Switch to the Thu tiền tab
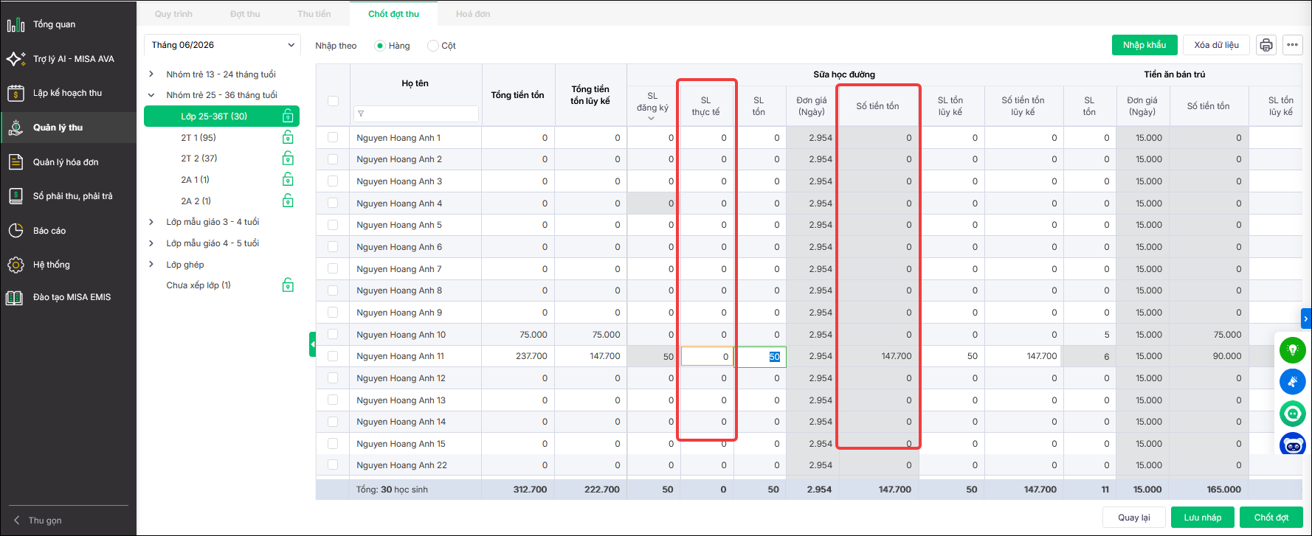This screenshot has width=1312, height=536. [x=314, y=14]
